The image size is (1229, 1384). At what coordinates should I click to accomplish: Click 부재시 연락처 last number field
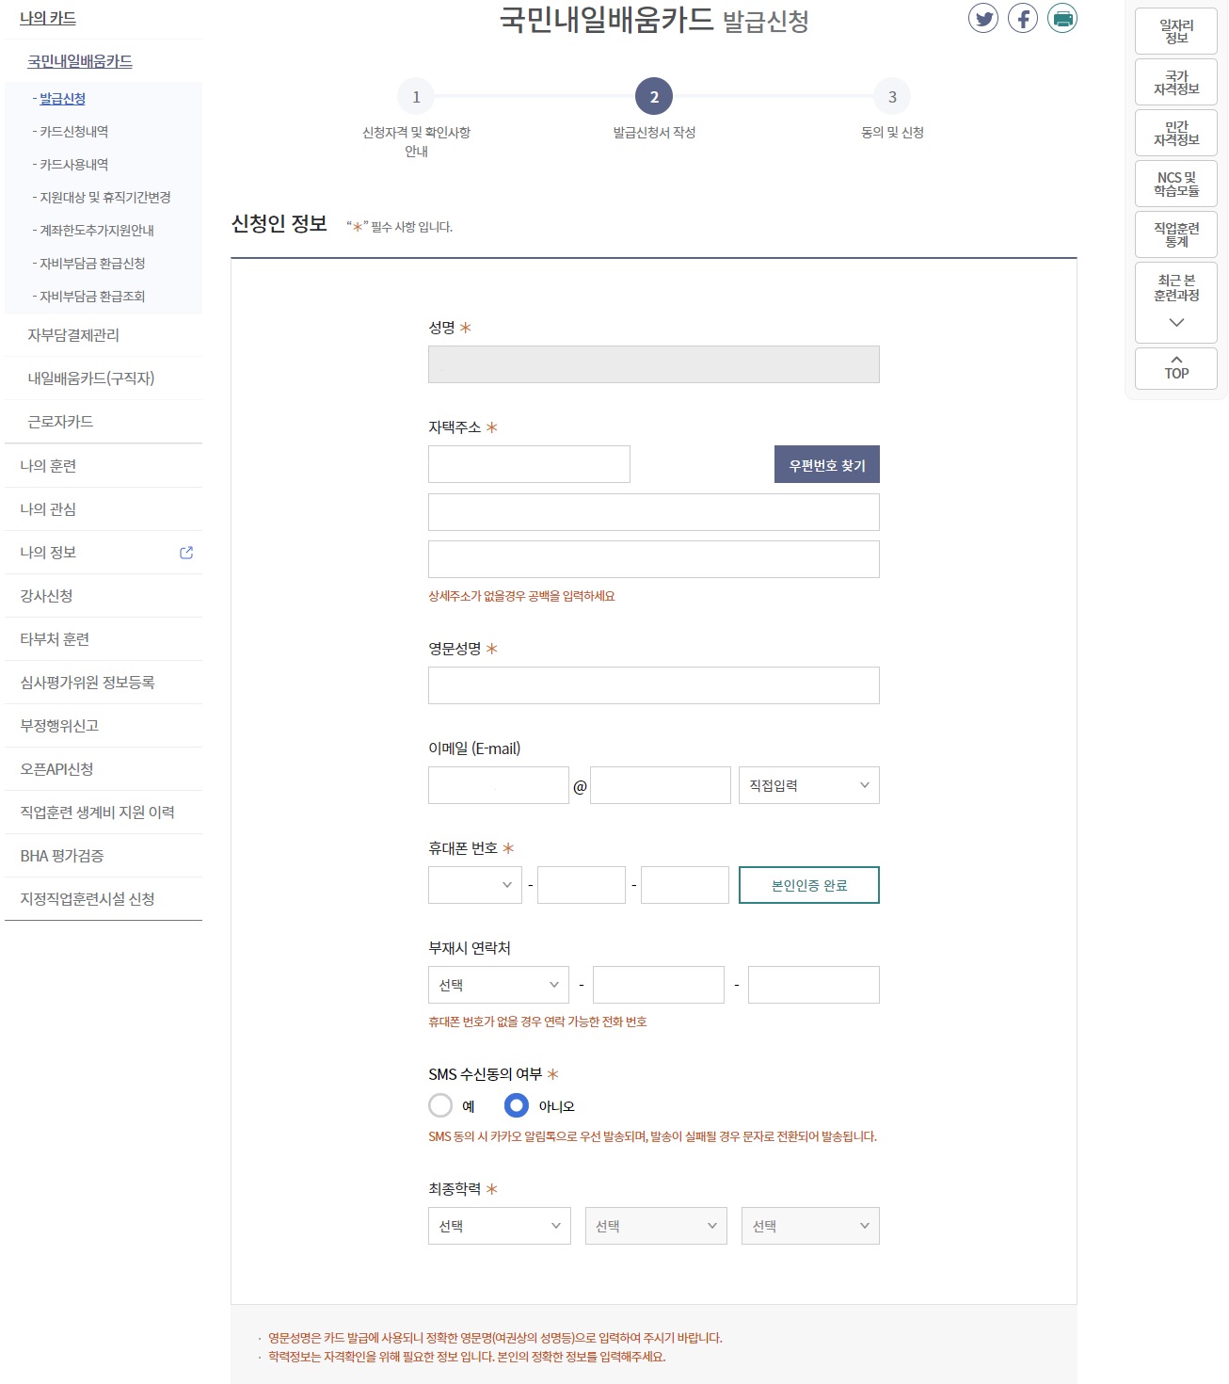[814, 985]
